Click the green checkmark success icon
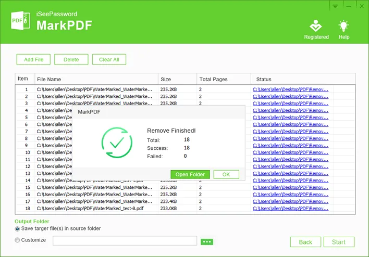This screenshot has width=369, height=257. pos(117,143)
